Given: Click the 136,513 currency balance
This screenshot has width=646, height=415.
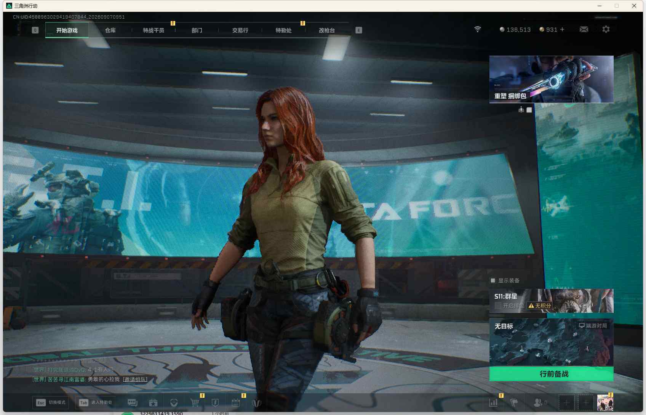Looking at the screenshot, I should coord(518,30).
